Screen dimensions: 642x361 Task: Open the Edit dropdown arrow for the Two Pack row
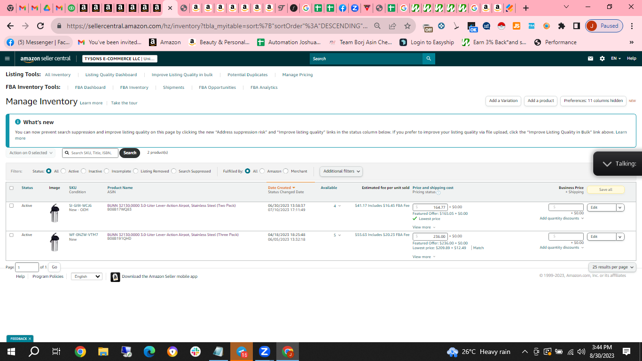(x=620, y=207)
